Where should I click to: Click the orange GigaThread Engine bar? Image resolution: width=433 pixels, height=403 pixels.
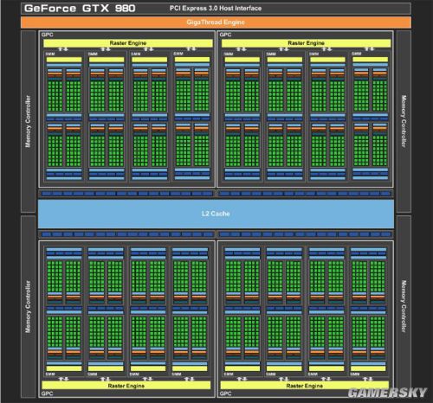216,22
